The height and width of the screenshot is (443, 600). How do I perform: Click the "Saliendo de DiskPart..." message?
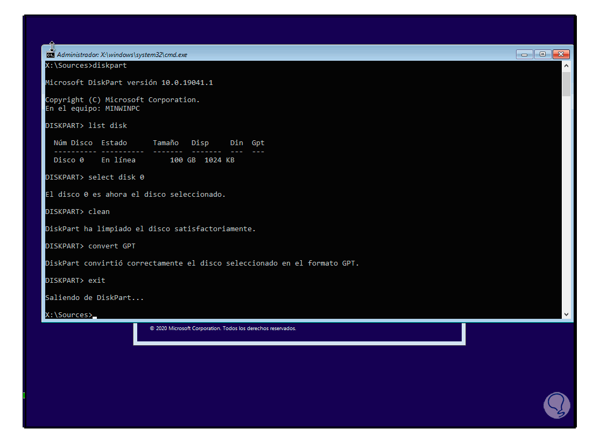coord(95,297)
